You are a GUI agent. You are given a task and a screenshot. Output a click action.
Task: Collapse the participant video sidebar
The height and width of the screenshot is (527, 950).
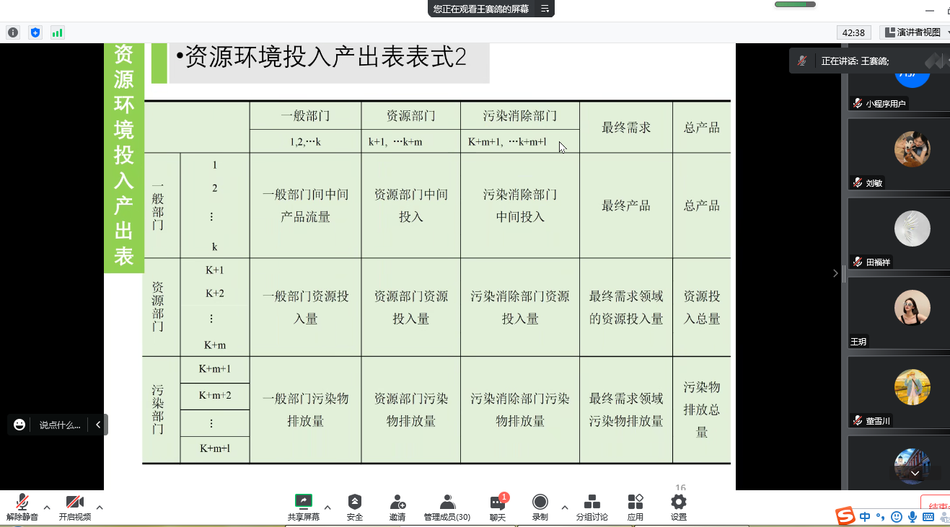pos(835,273)
